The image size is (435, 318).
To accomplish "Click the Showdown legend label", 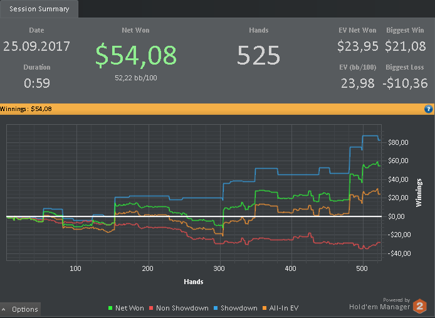I will pyautogui.click(x=239, y=308).
